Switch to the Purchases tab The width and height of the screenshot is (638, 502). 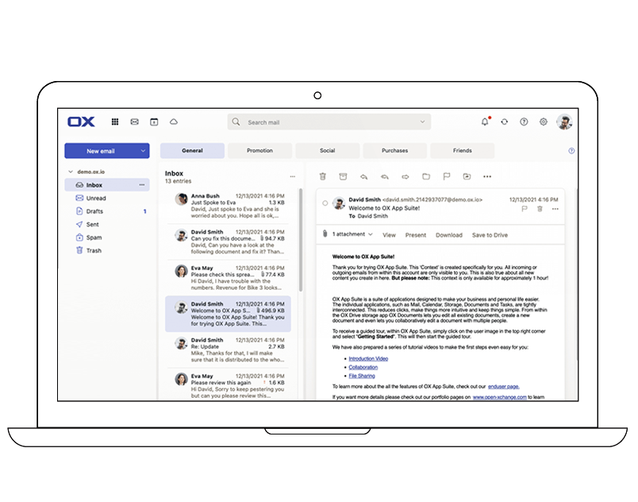click(394, 151)
